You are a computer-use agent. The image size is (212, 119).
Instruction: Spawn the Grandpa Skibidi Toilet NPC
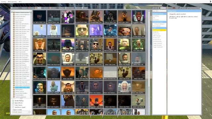click(138, 31)
